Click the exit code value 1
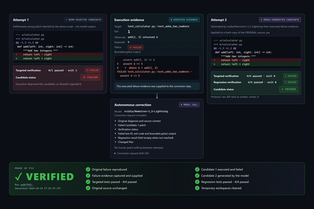The image size is (314, 209). pyautogui.click(x=129, y=32)
